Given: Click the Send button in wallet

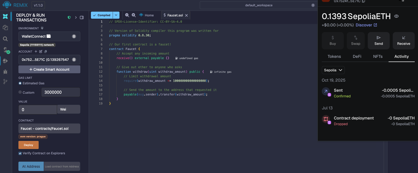Looking at the screenshot, I should coord(379,40).
